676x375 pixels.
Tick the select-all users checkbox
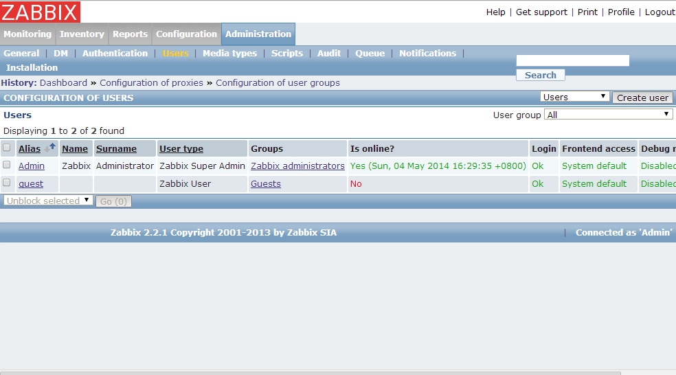coord(6,148)
